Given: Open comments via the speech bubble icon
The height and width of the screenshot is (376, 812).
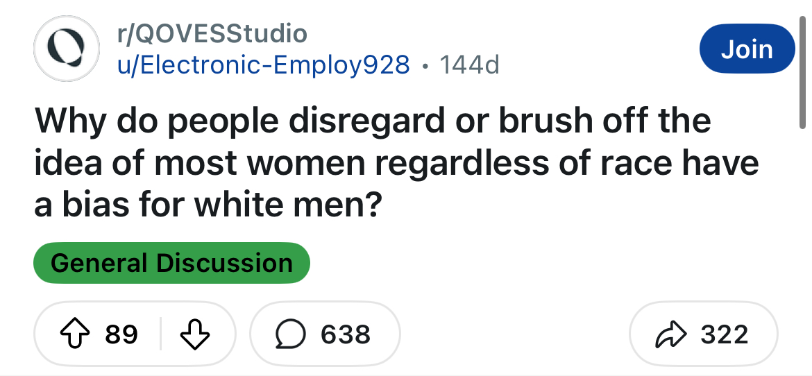Looking at the screenshot, I should click(291, 334).
